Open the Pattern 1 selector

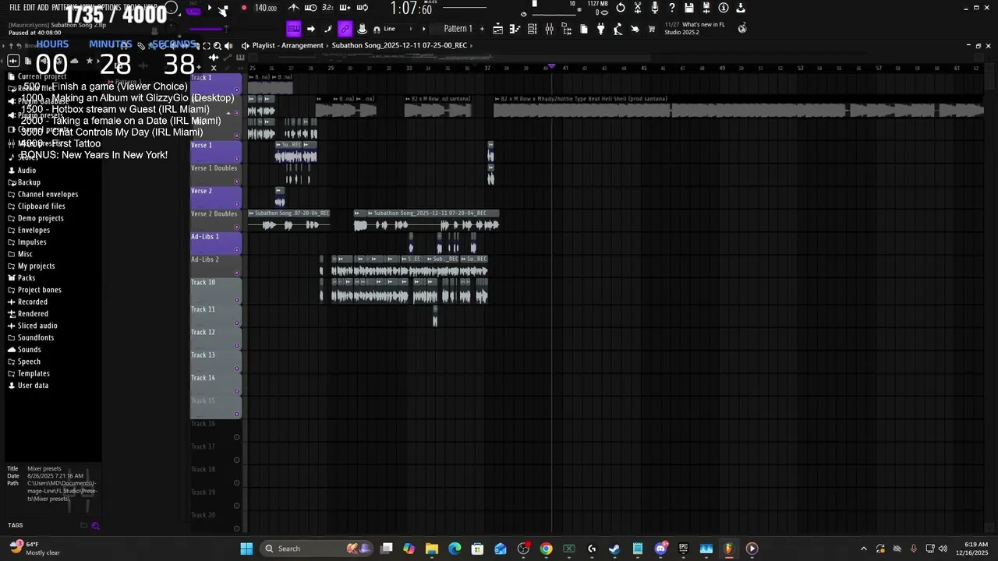point(458,29)
